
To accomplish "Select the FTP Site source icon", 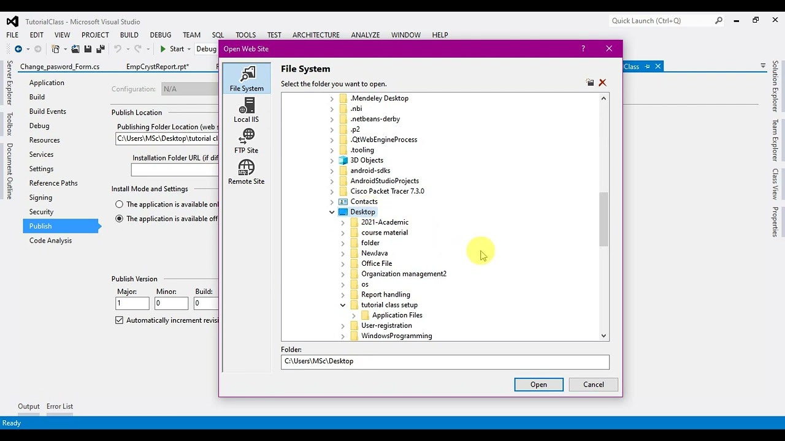I will point(247,141).
